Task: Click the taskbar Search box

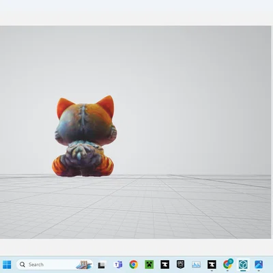Action: pos(55,265)
